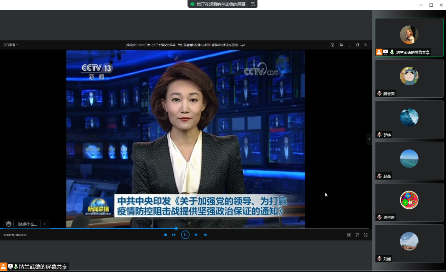Screen dimensions: 446x272
Task: Collapse the participant video side panel
Action: point(369,139)
